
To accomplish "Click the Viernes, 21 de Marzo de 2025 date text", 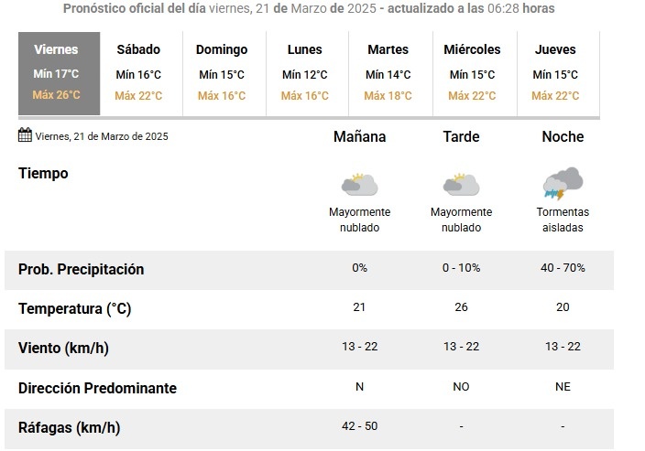I will click(102, 136).
